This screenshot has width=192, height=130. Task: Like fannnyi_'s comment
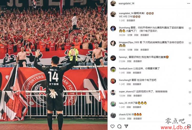[x=190, y=58]
